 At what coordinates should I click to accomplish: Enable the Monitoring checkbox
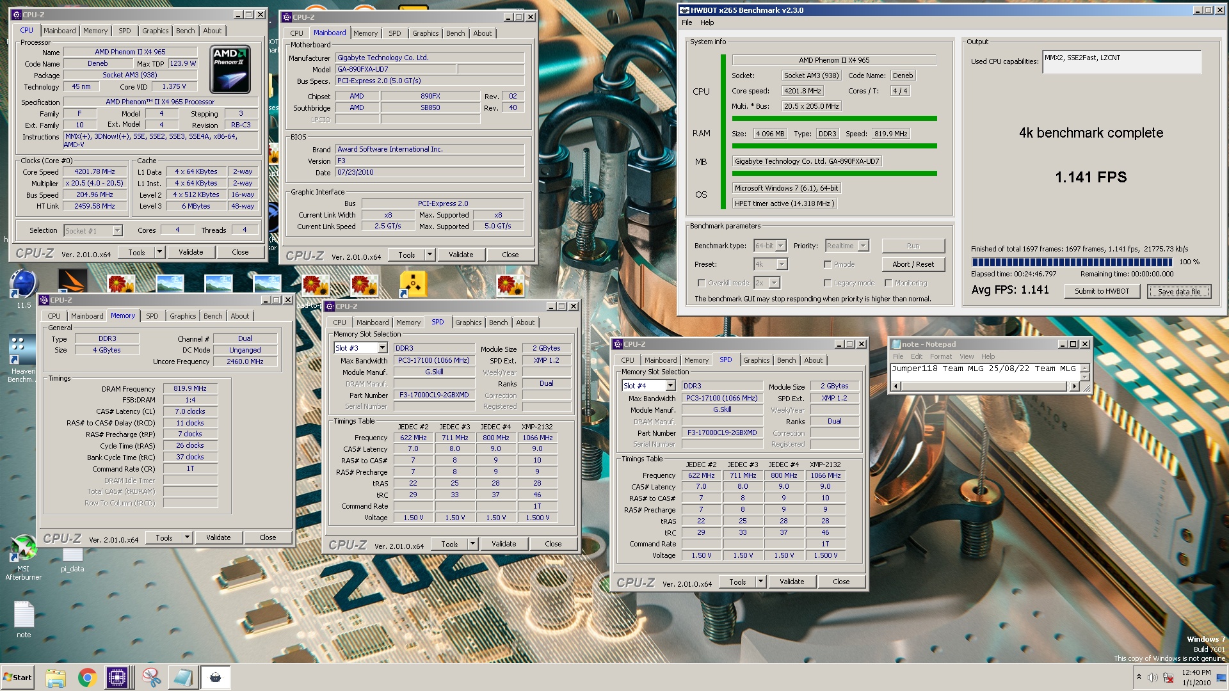[888, 283]
